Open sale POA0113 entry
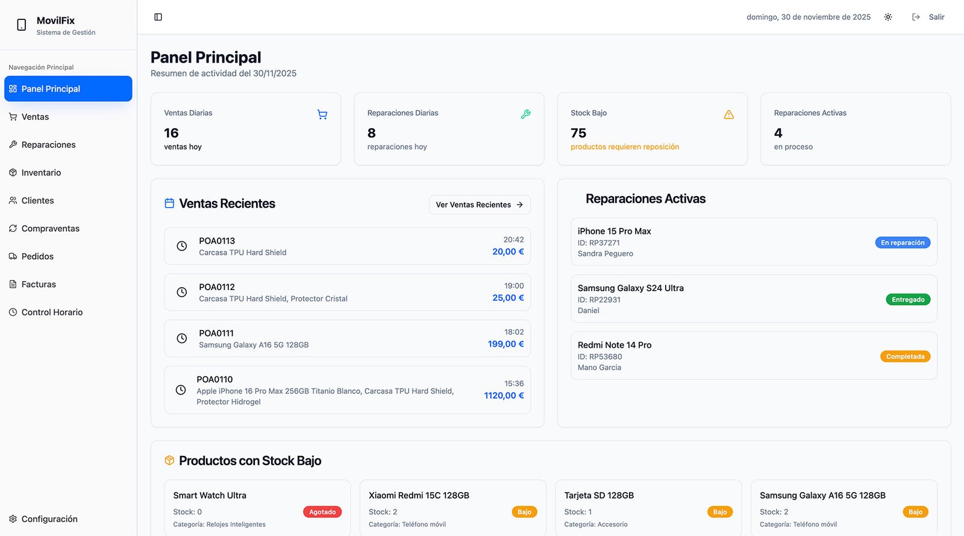The image size is (964, 536). click(x=347, y=246)
